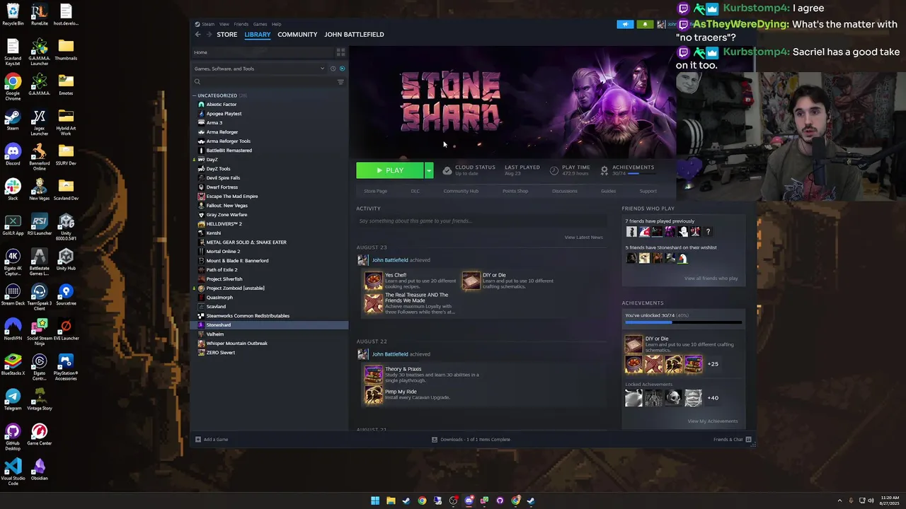Open the Games menu

tap(260, 24)
